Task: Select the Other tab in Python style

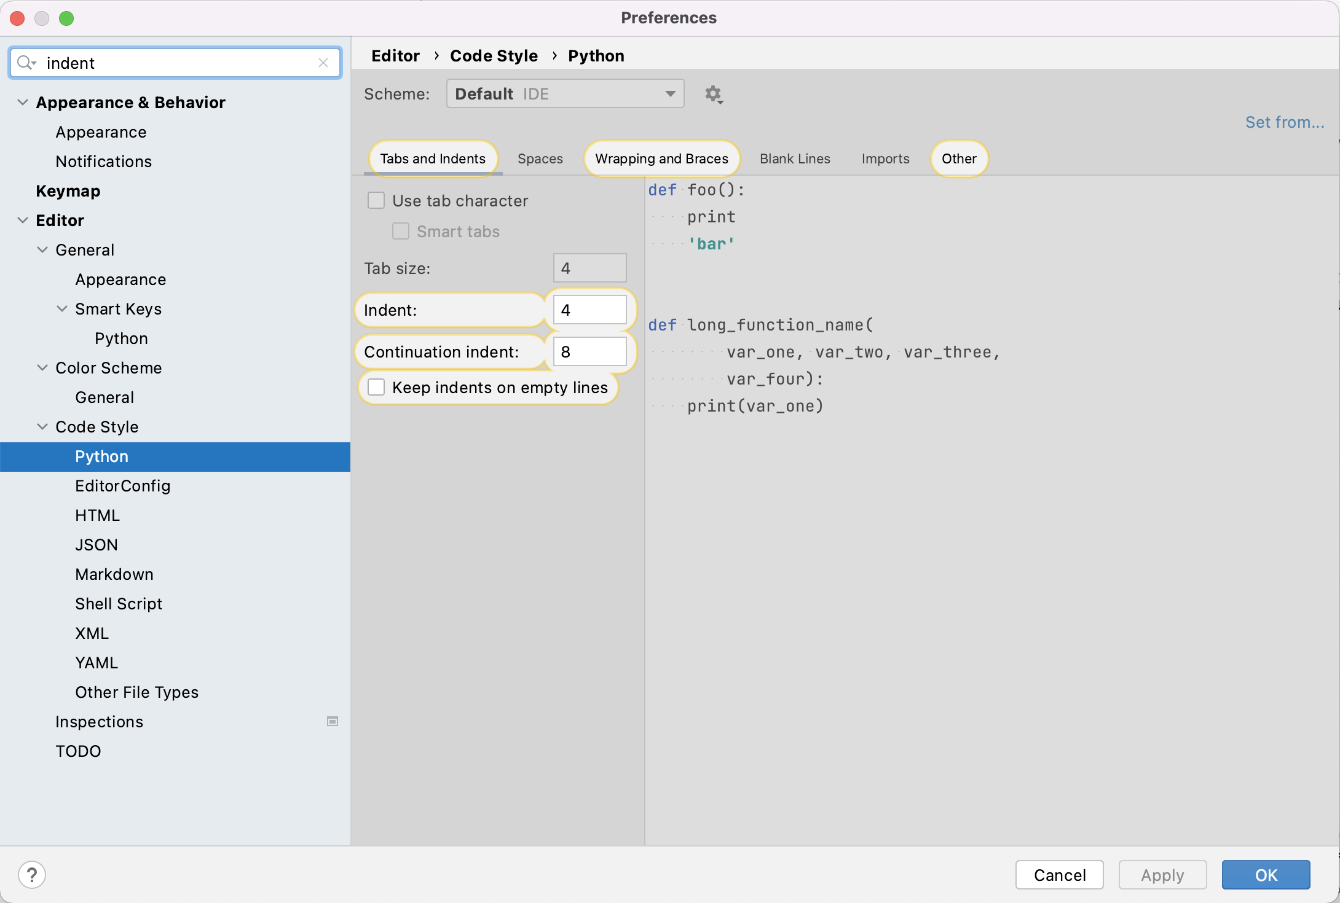Action: 959,157
